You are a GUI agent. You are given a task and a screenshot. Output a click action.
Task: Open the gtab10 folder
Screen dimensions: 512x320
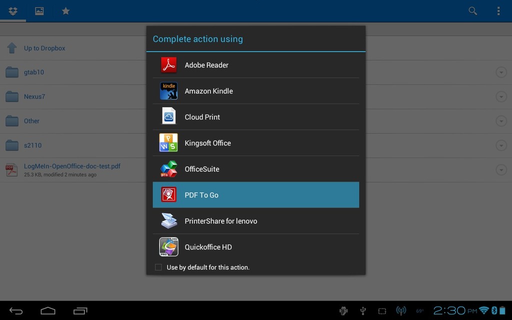(x=33, y=72)
